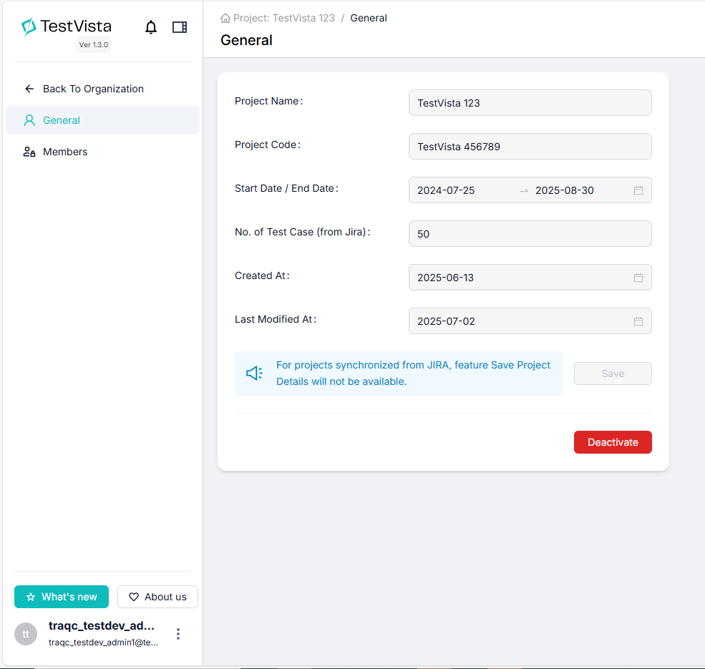Screen dimensions: 705x669
Task: Focus the Project Code field
Action: (x=530, y=147)
